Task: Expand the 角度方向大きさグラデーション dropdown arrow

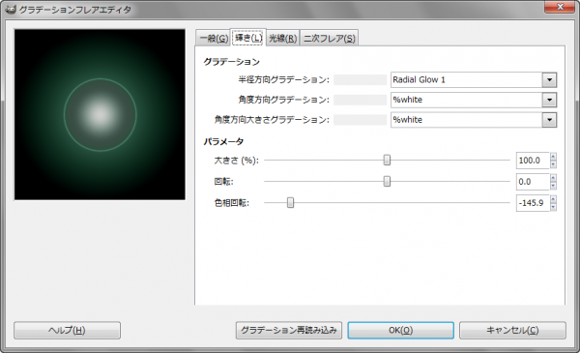Action: coord(549,120)
